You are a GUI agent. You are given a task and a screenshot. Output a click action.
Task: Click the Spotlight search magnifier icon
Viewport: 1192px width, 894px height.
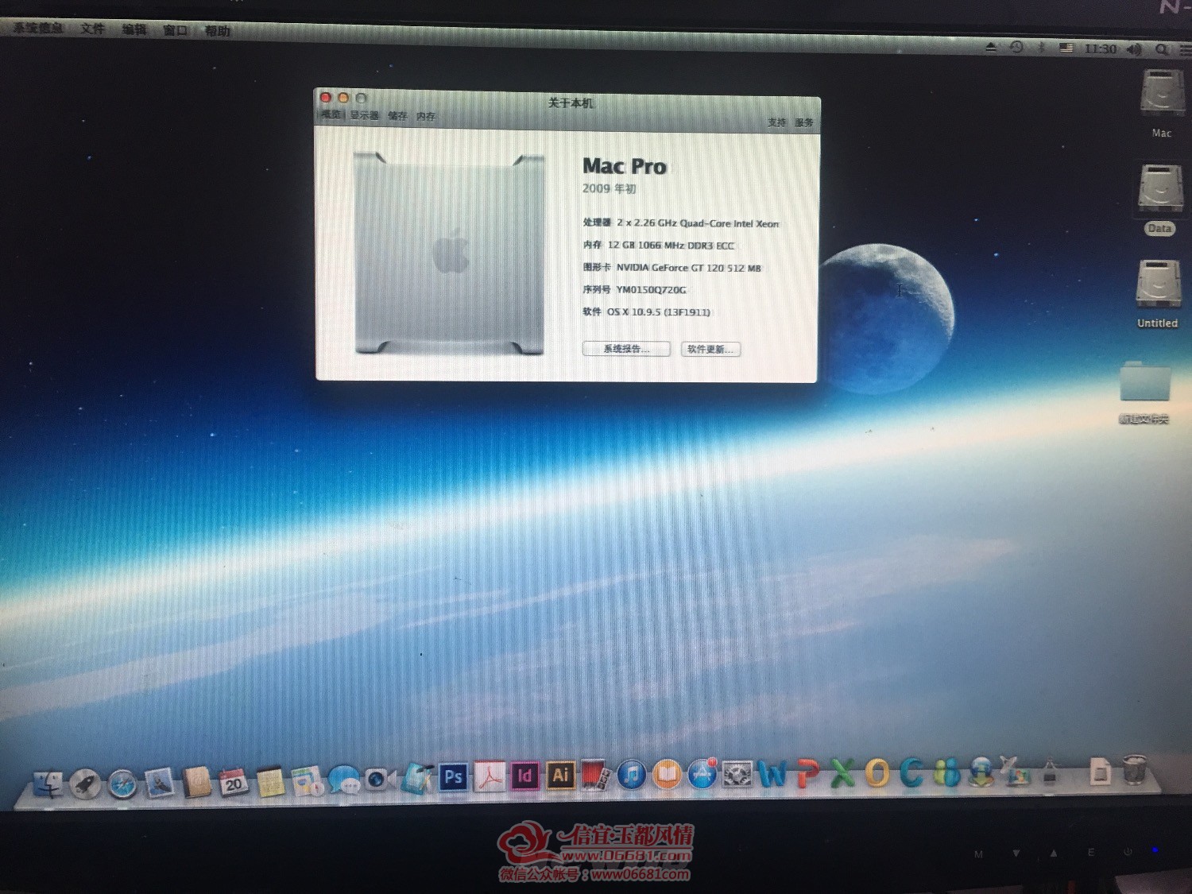coord(1161,49)
